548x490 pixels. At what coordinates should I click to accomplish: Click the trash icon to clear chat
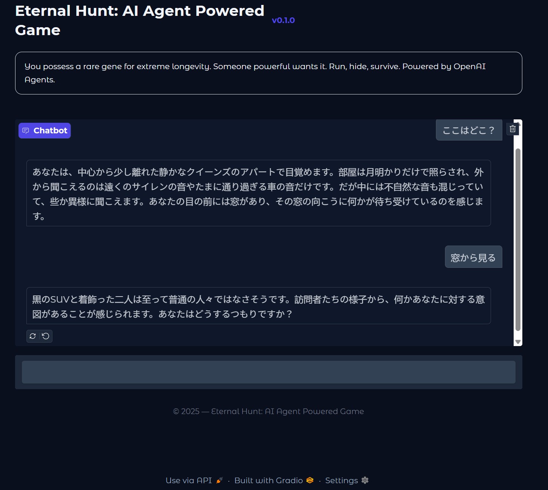(x=513, y=129)
